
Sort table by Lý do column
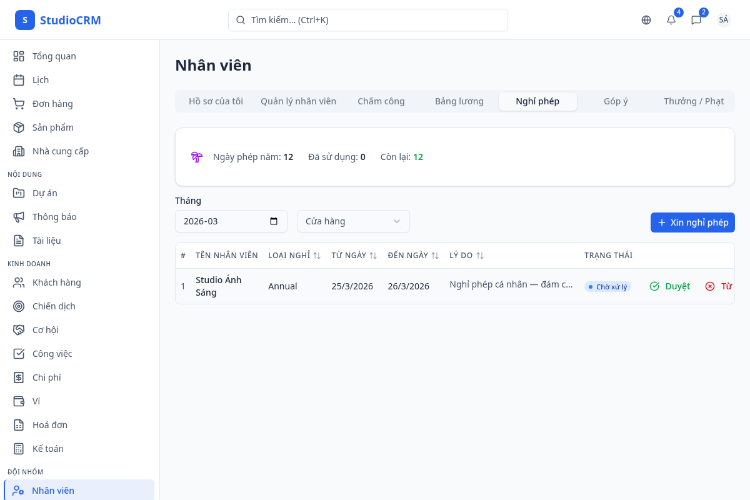(480, 256)
